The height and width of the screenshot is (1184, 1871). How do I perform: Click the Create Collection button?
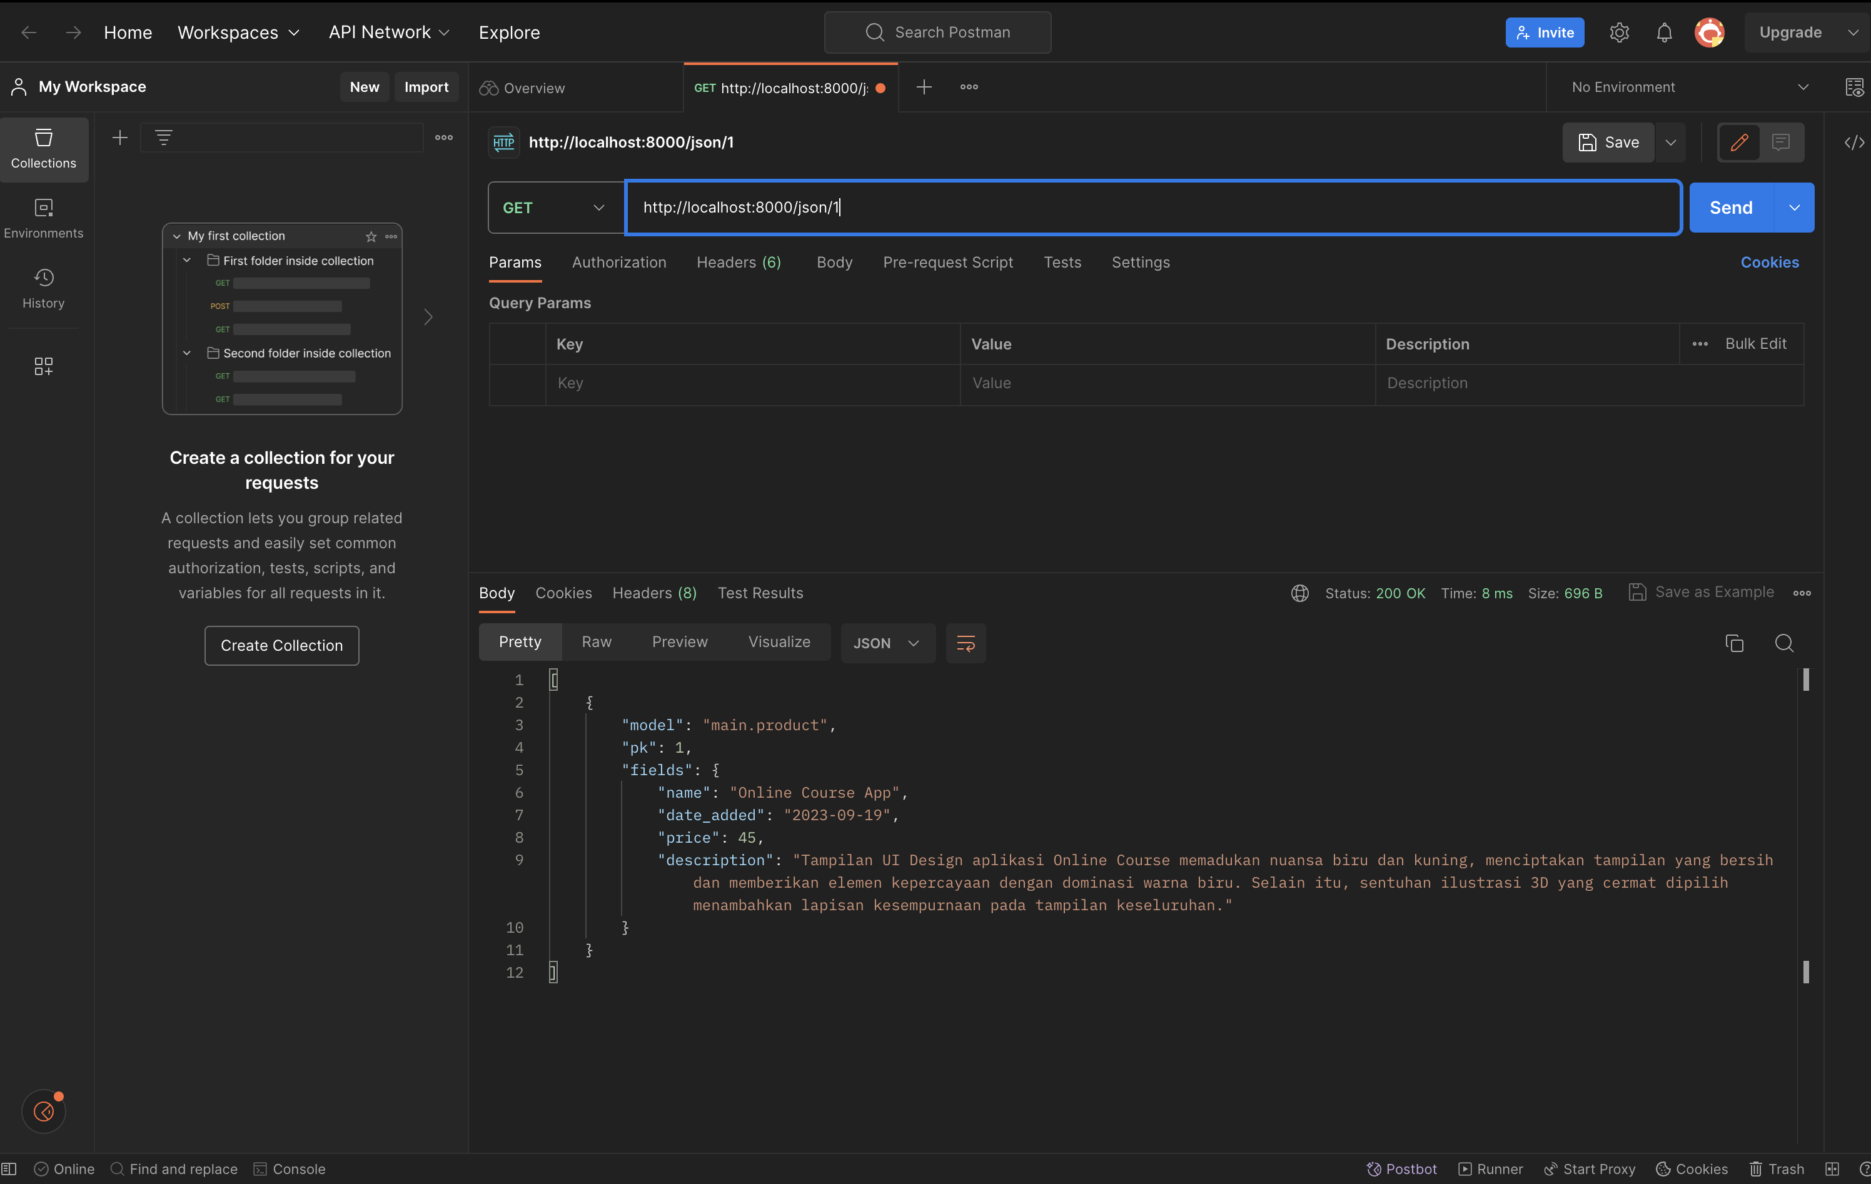[281, 645]
